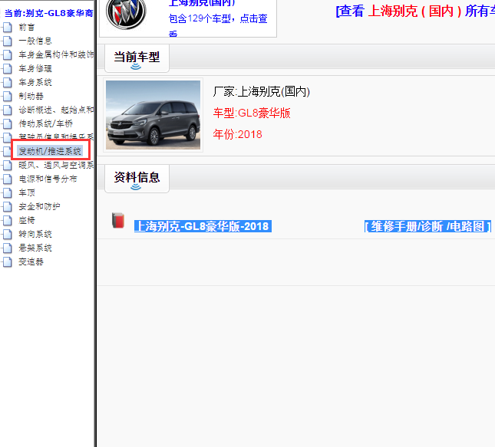Click the page icon beside 制动器
The image size is (495, 447).
pyautogui.click(x=8, y=96)
